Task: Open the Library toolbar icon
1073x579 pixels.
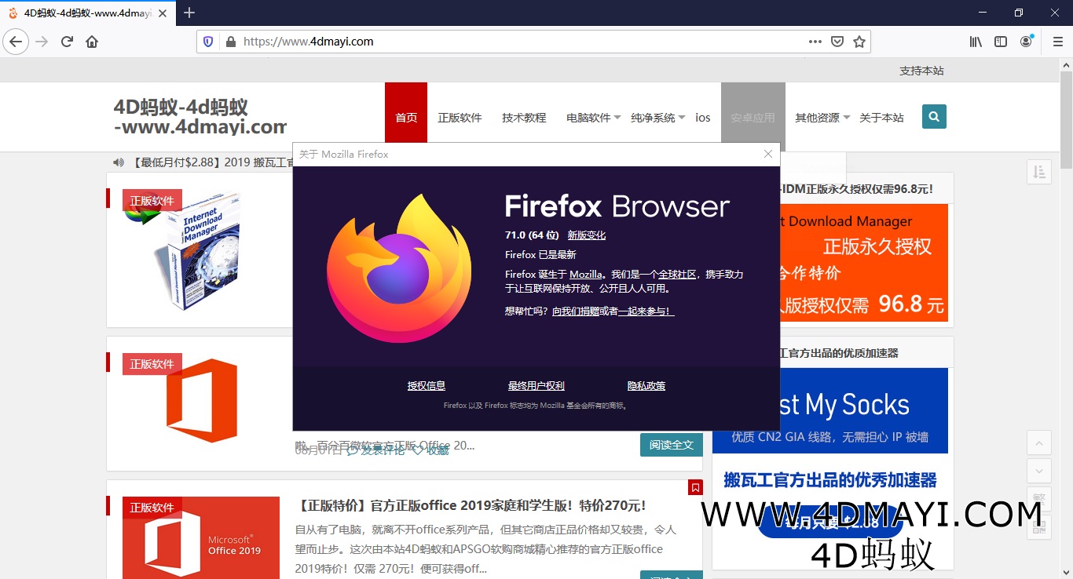Action: click(976, 42)
